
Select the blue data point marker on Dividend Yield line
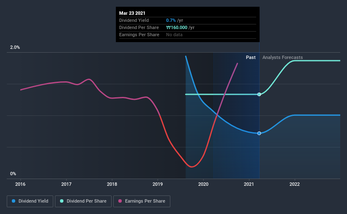259,133
